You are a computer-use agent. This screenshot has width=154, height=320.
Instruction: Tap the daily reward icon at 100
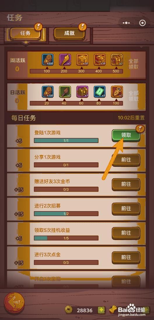117,92
